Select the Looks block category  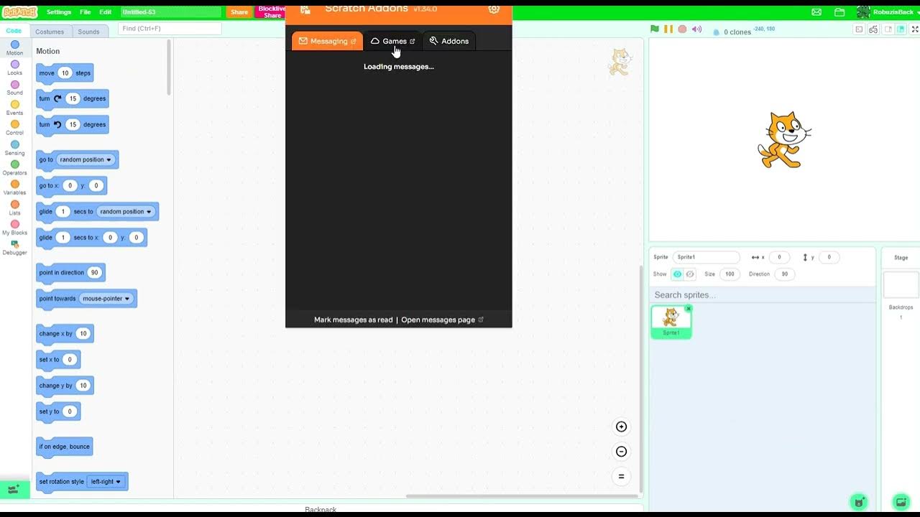[14, 68]
